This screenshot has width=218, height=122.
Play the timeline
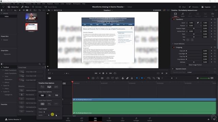click(107, 73)
